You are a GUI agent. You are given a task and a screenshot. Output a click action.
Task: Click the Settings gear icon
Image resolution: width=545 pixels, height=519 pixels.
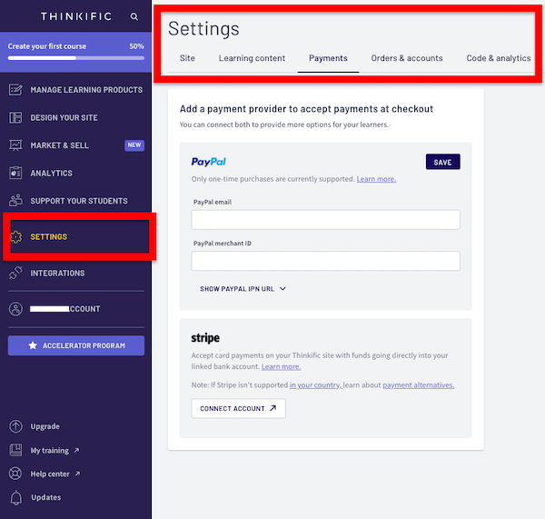click(16, 237)
